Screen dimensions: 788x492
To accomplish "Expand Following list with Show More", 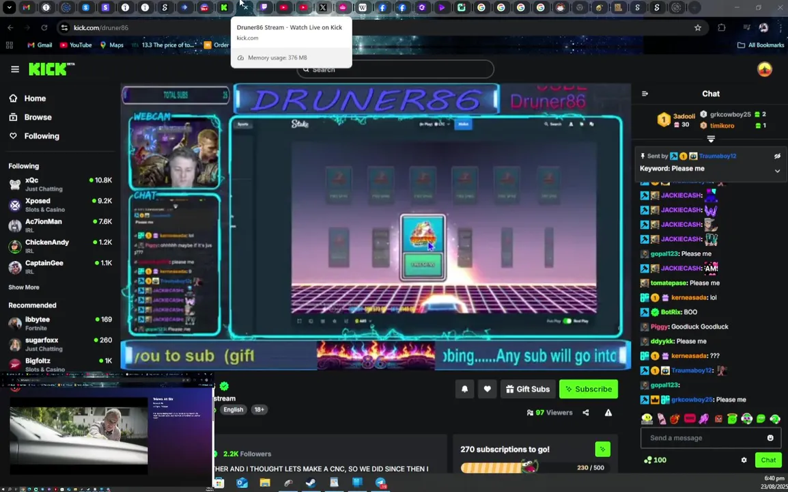I will [24, 287].
